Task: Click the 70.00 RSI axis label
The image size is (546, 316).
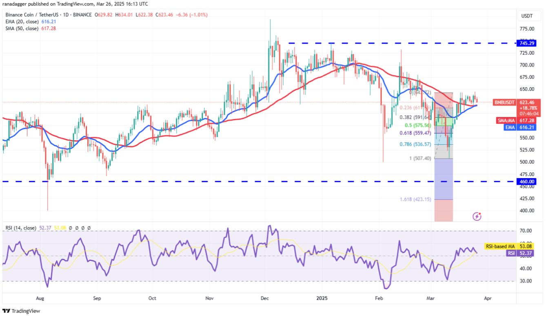Action: [525, 231]
